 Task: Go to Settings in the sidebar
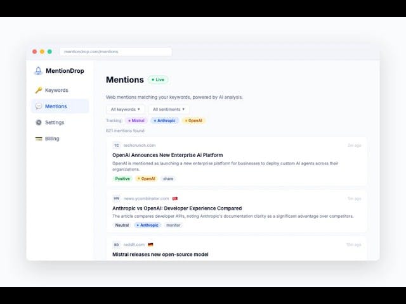(x=60, y=122)
